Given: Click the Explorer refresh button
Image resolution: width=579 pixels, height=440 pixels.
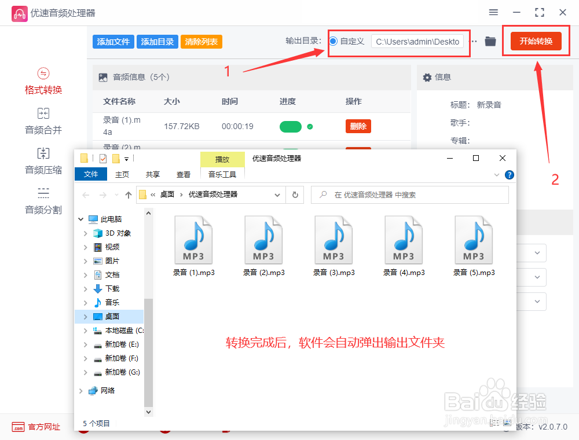Looking at the screenshot, I should tap(295, 195).
